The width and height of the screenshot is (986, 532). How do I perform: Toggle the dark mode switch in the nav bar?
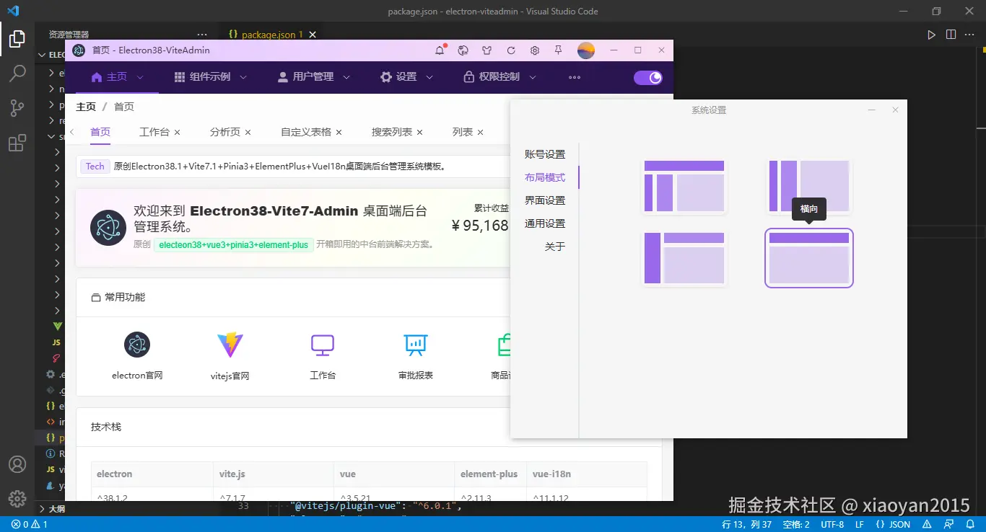point(647,77)
